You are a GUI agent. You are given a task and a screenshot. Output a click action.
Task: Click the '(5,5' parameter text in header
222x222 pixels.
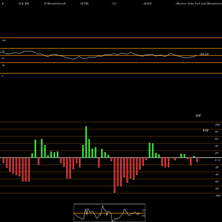click(114, 4)
